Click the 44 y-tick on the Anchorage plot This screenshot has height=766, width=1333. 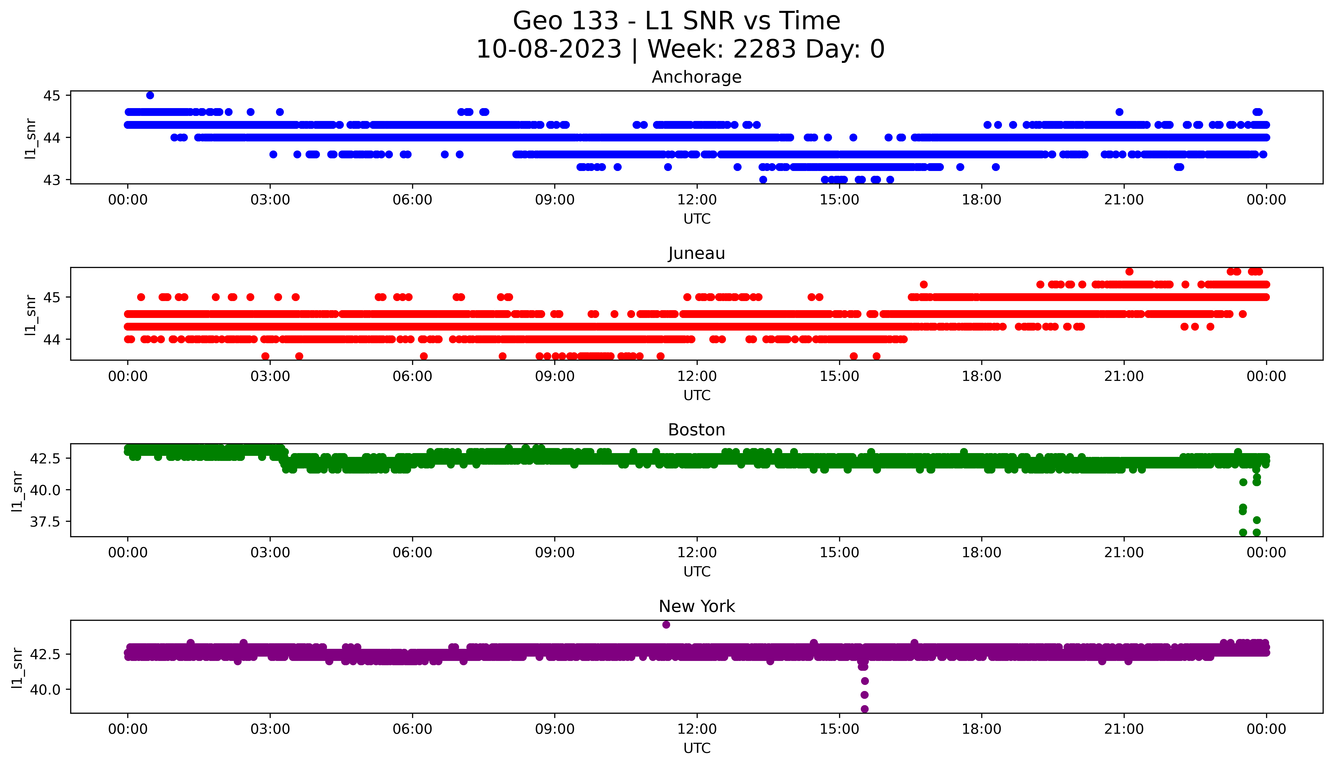click(52, 138)
